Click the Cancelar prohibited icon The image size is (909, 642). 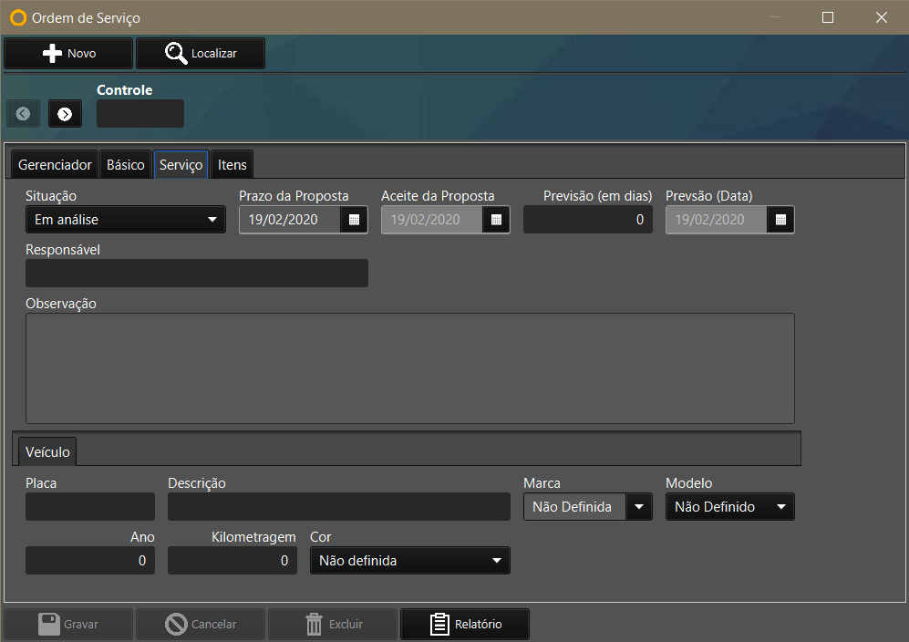tap(176, 624)
